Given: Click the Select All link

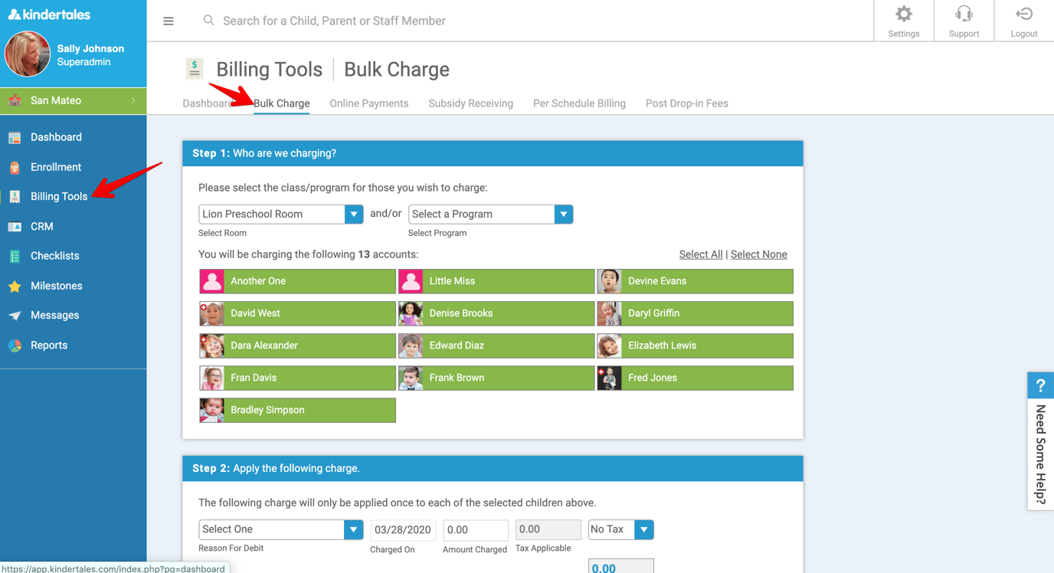Looking at the screenshot, I should click(x=700, y=254).
